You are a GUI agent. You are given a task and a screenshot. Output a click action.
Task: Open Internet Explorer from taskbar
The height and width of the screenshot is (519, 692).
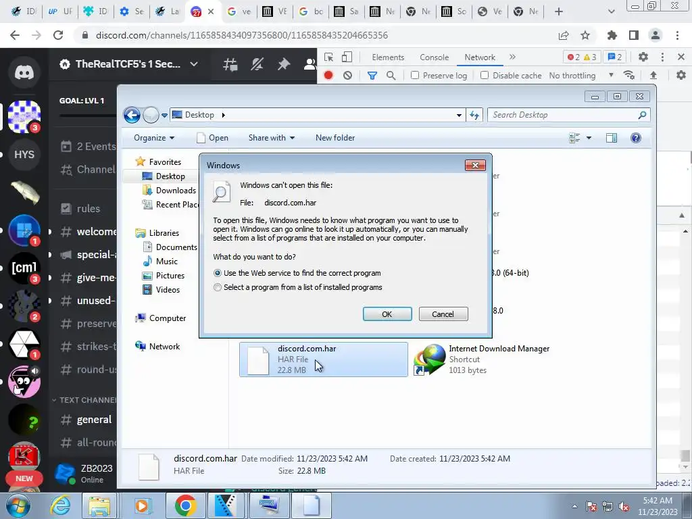point(60,505)
